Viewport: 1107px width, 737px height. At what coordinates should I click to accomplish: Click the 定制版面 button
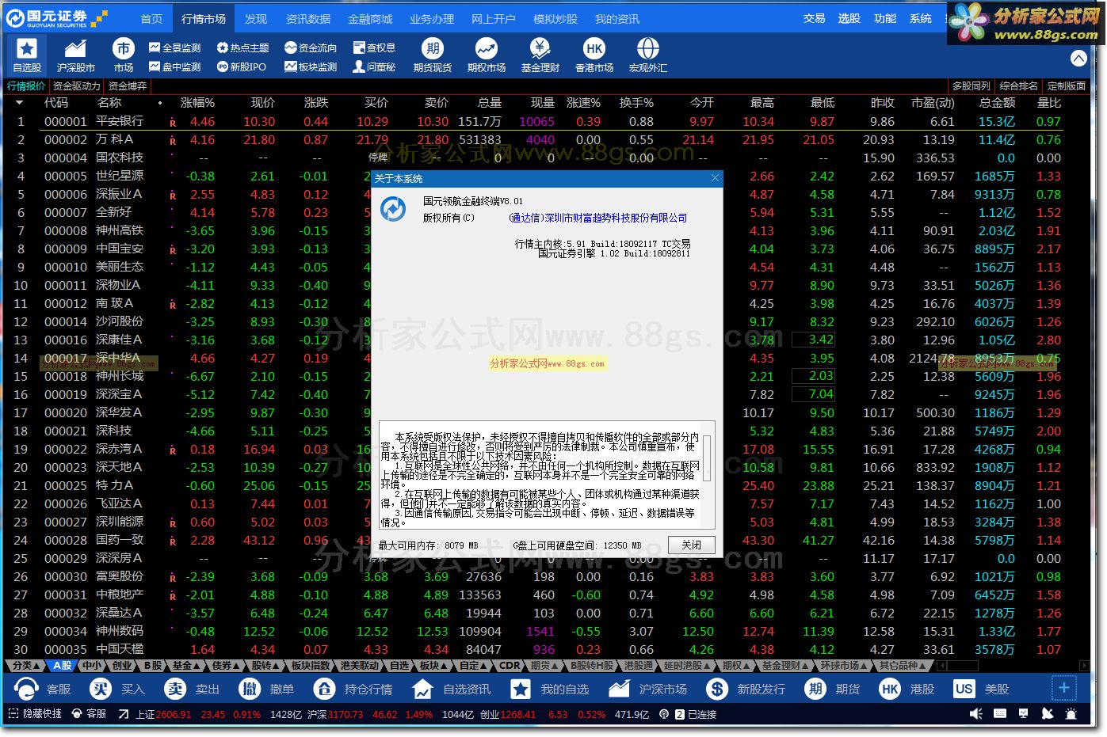point(1066,85)
